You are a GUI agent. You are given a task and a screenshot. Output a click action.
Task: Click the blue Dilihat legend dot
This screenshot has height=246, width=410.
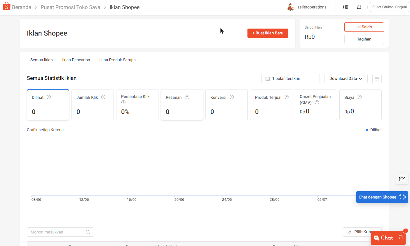367,130
